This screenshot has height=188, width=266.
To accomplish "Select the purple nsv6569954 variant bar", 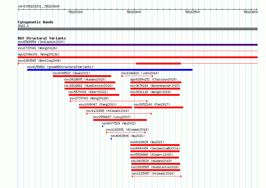I will coord(137,45).
